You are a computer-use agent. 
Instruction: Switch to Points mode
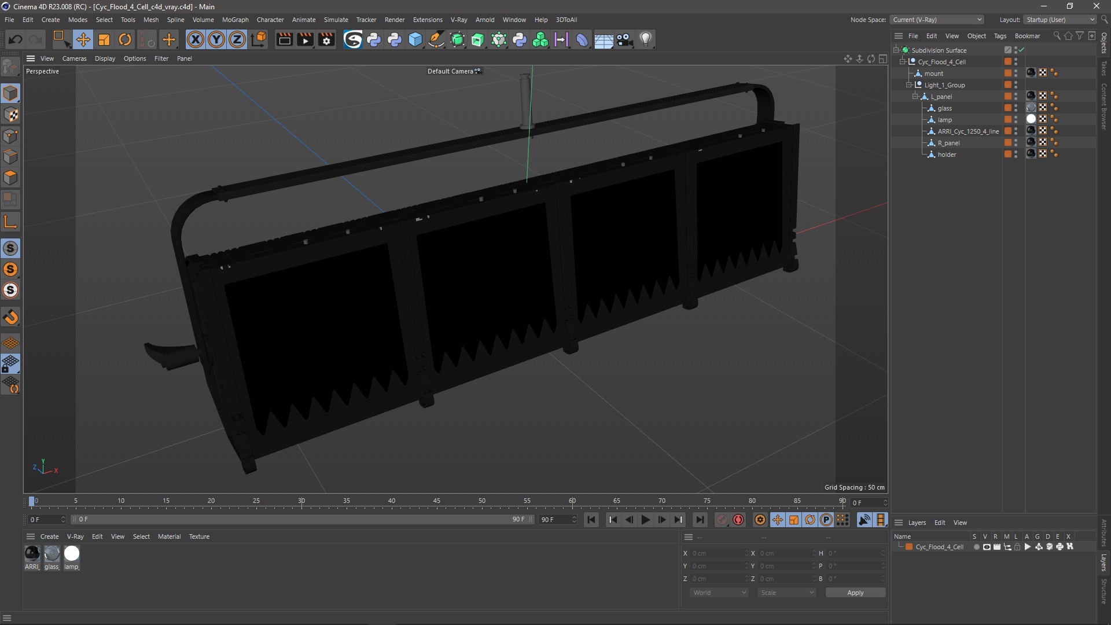point(10,136)
